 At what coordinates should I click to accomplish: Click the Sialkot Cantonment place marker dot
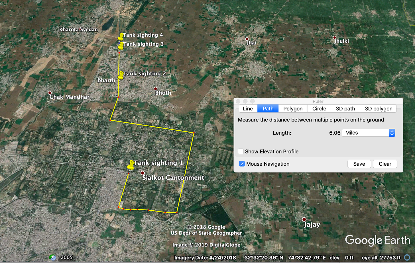tap(143, 173)
